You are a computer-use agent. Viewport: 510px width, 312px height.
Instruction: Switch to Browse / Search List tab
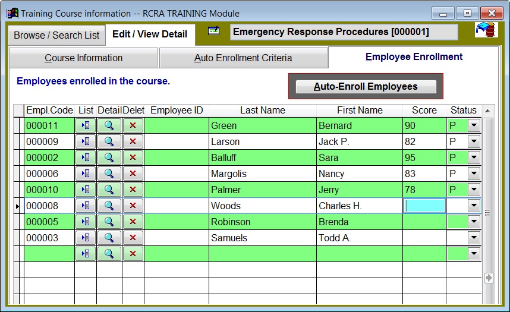pos(56,35)
